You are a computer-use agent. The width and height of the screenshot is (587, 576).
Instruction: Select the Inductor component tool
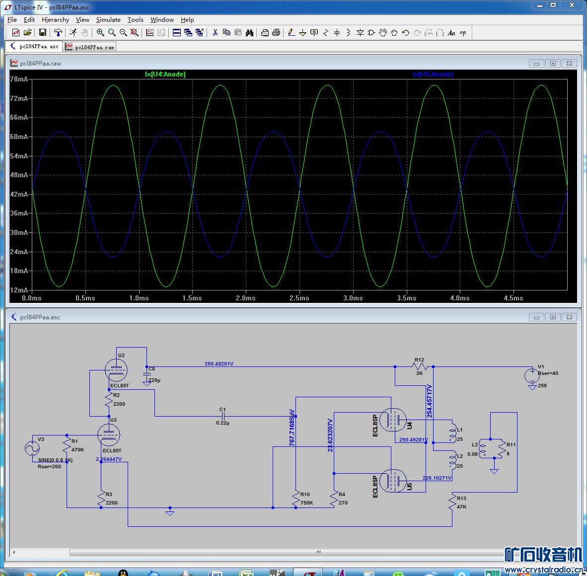pyautogui.click(x=348, y=33)
